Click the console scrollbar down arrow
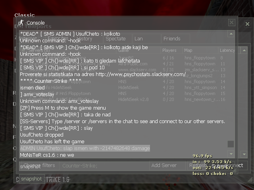This screenshot has height=190, width=254. pyautogui.click(x=231, y=154)
